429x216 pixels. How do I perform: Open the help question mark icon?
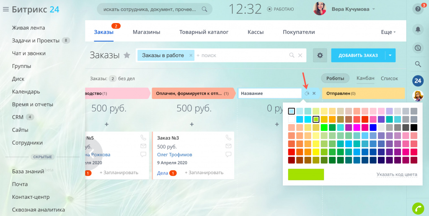pos(418,9)
